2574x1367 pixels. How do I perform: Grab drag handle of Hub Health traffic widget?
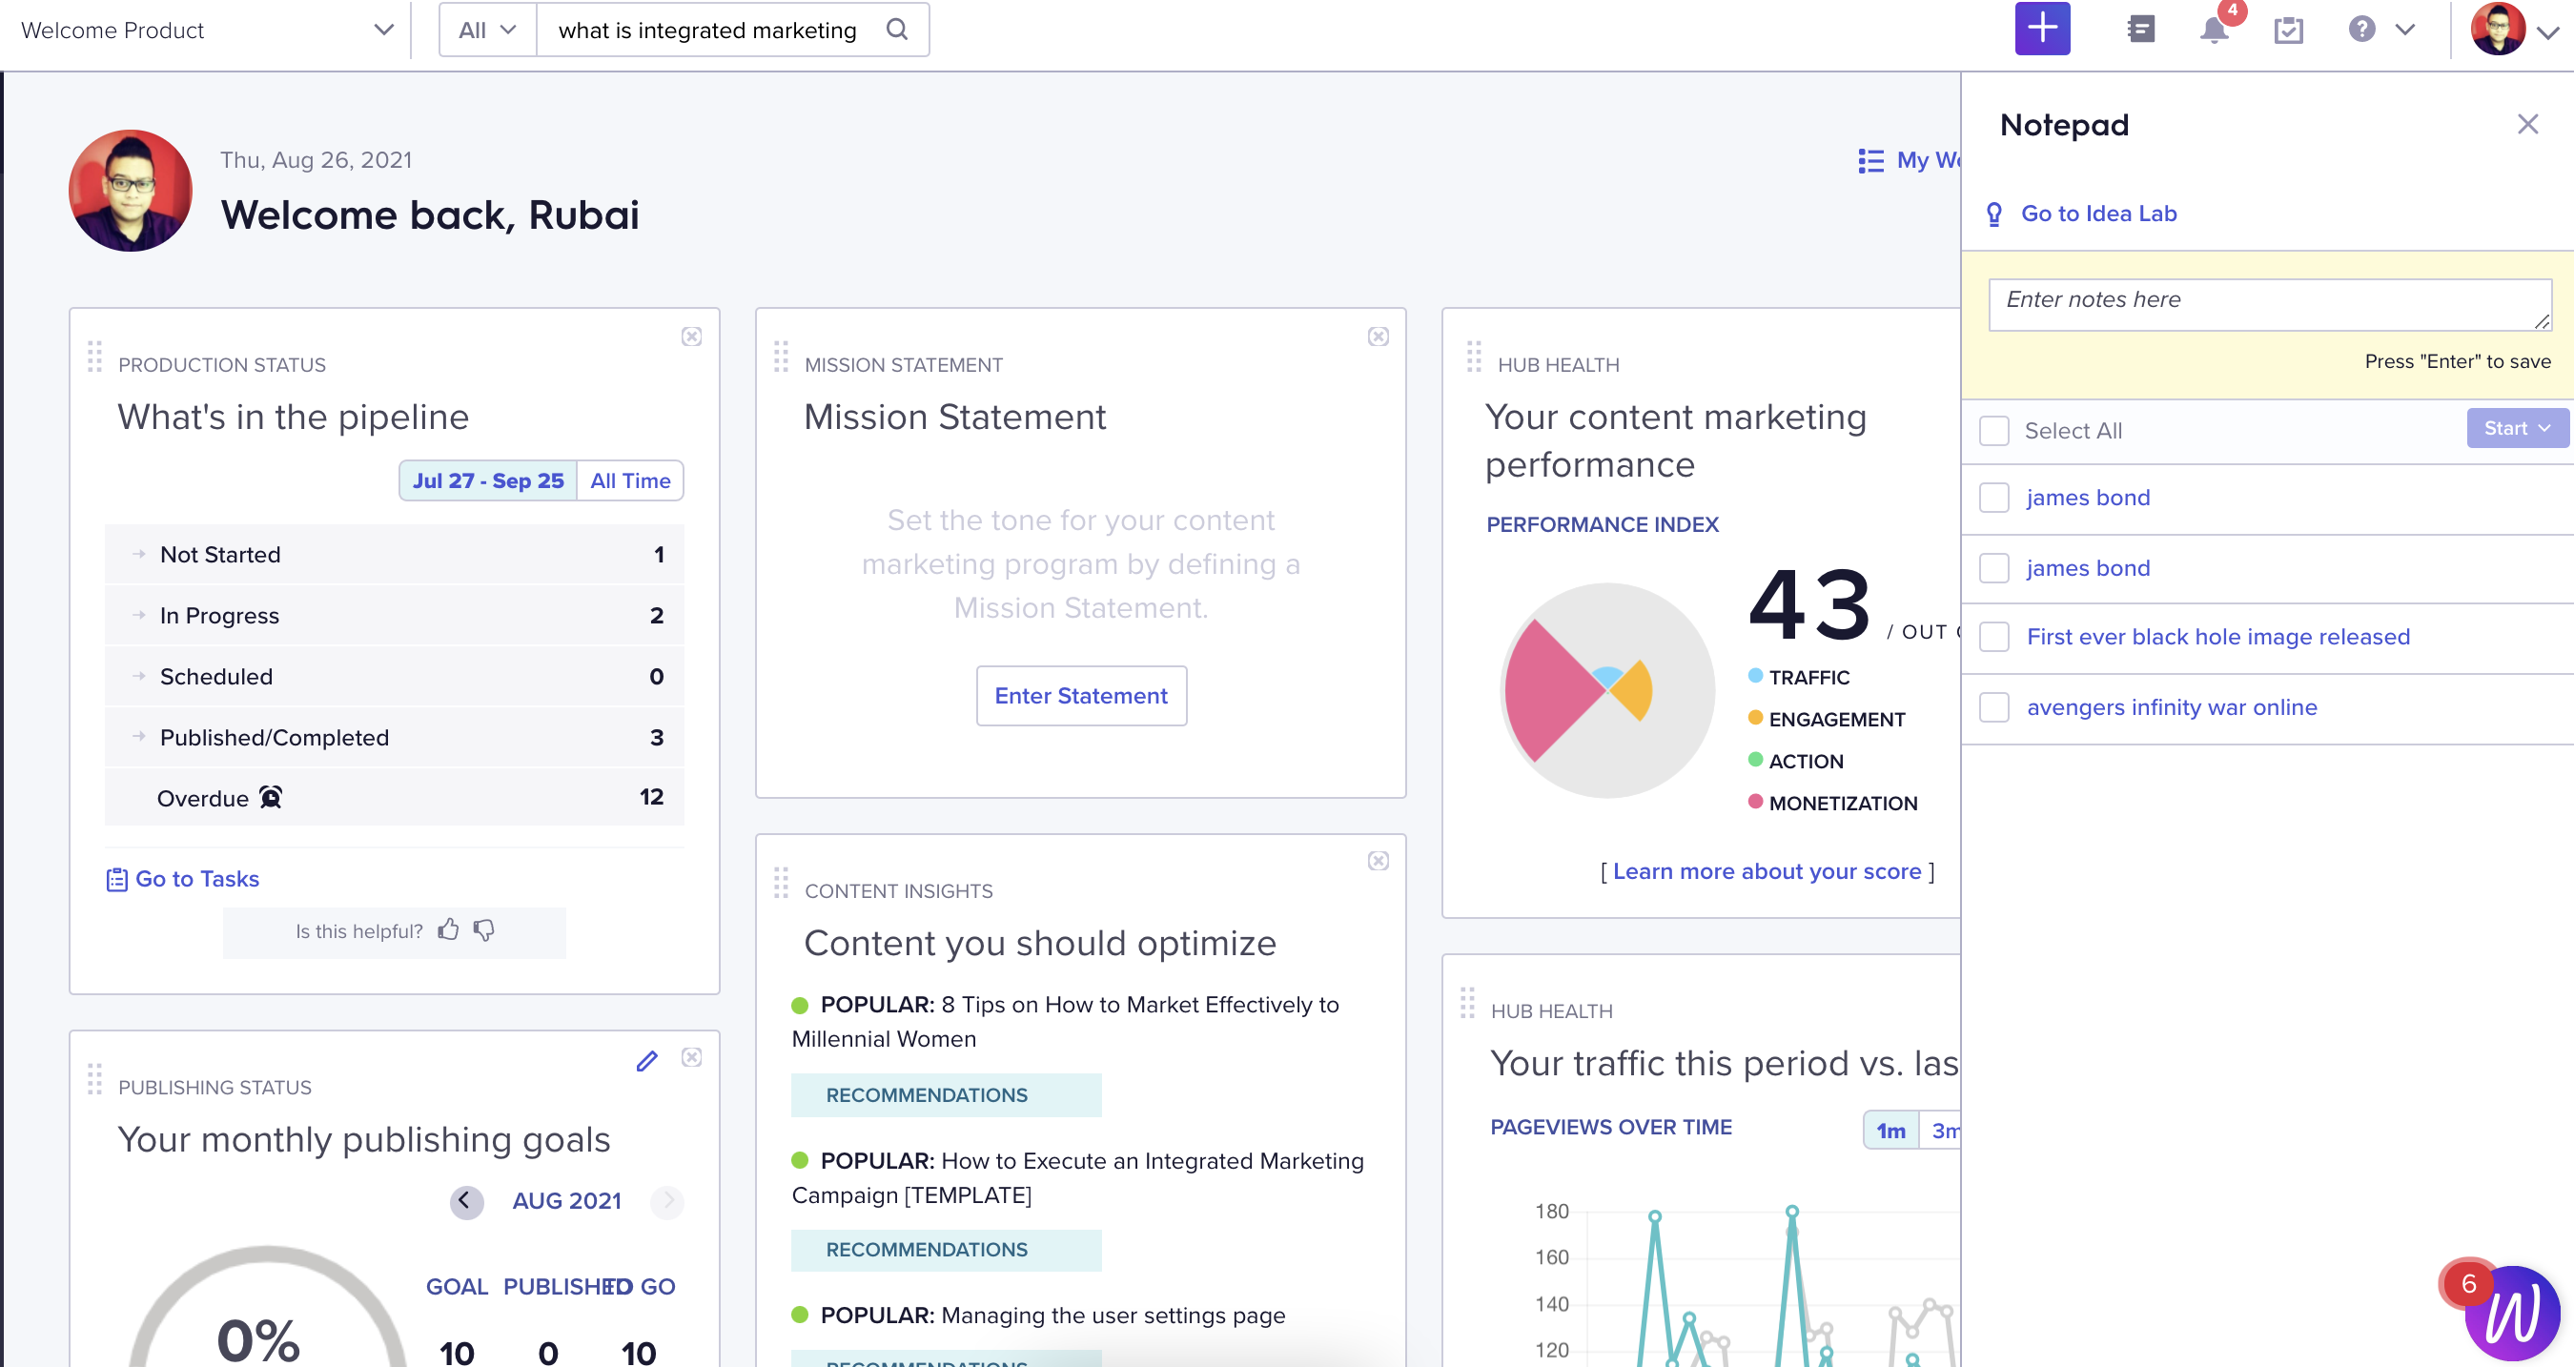click(x=1467, y=1003)
